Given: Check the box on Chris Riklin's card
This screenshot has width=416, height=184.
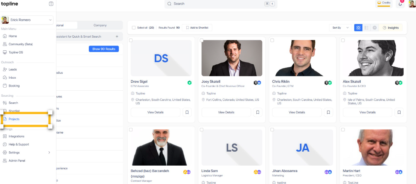Looking at the screenshot, I should tap(272, 40).
